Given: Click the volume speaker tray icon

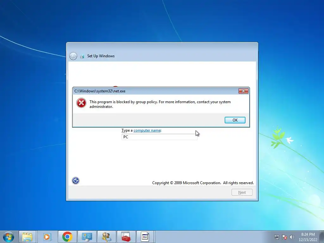Looking at the screenshot, I should [x=292, y=237].
